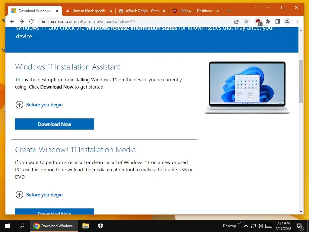
Task: Share this page icon in address bar
Action: [237, 21]
